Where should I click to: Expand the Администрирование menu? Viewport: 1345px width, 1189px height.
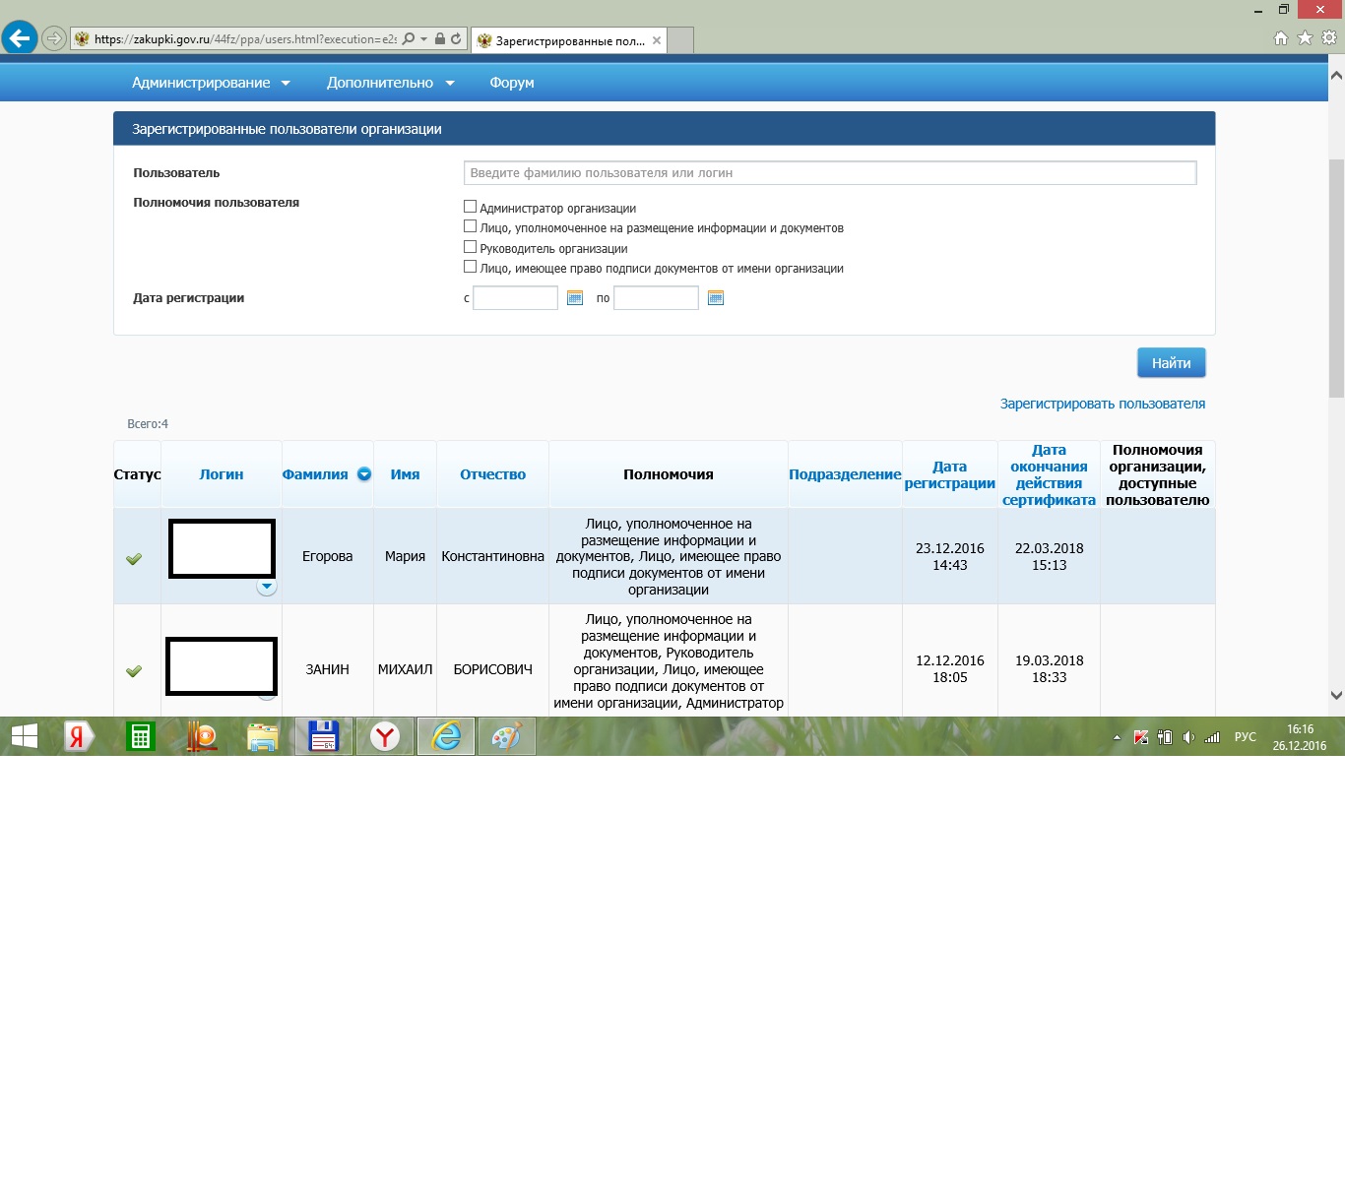click(211, 83)
